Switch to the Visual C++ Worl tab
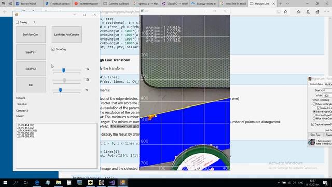Viewport: 332px width, 187px height. [174, 4]
